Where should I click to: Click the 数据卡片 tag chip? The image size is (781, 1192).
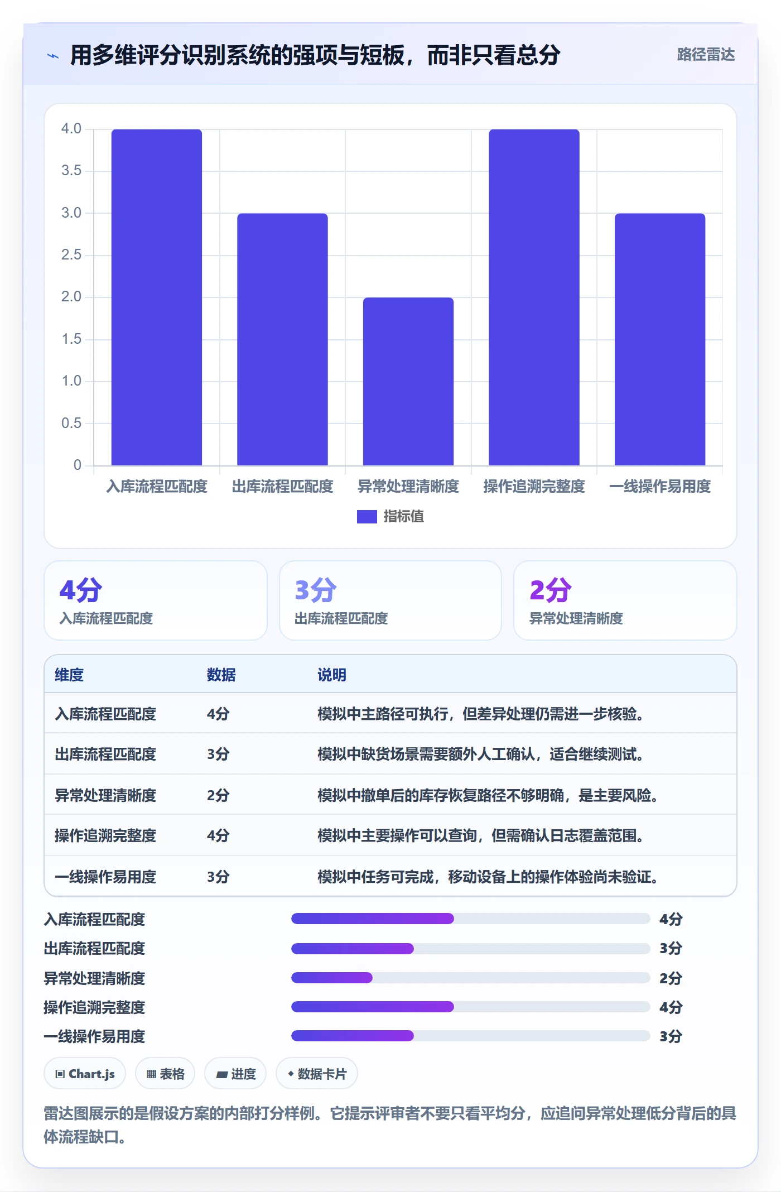pos(317,1074)
